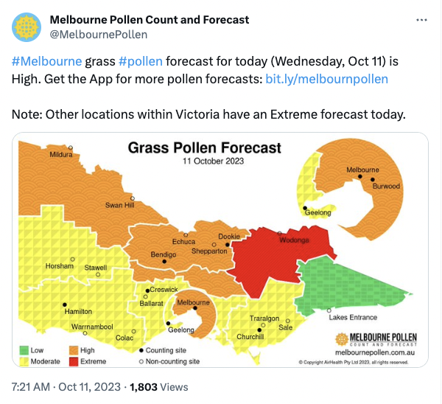Click the Burwood dot in the inset map
Viewport: 442px width, 404px height.
373,179
